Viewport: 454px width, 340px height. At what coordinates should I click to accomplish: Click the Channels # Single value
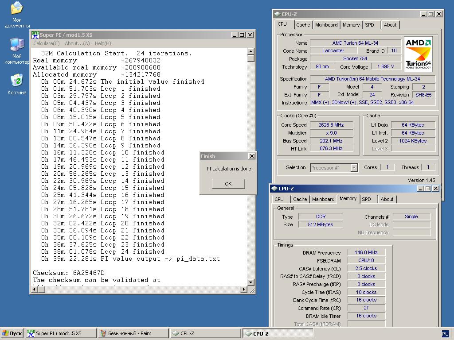pos(411,216)
